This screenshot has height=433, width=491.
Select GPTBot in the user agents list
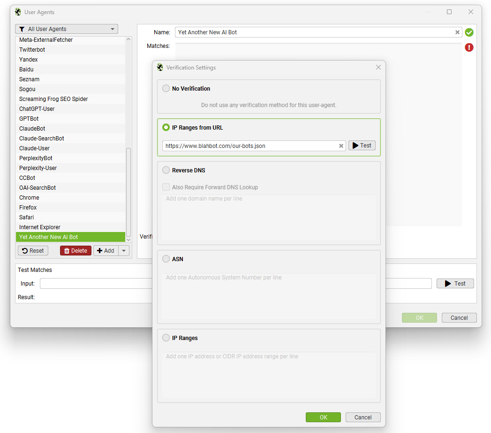(x=70, y=118)
